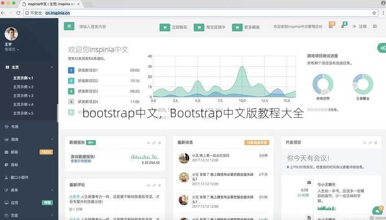Open the 更多模板 link

click(252, 27)
